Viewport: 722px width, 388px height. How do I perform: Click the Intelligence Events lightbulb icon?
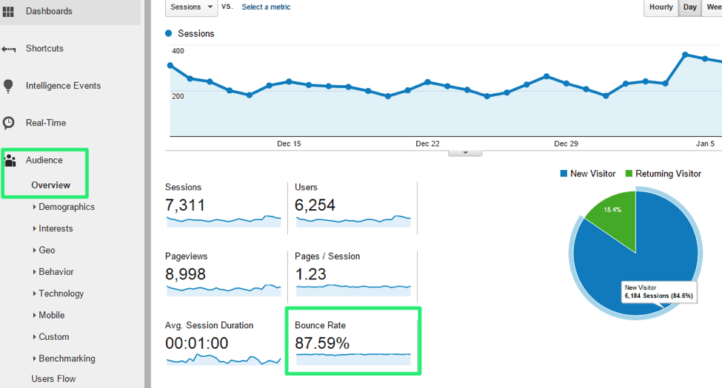pos(9,86)
